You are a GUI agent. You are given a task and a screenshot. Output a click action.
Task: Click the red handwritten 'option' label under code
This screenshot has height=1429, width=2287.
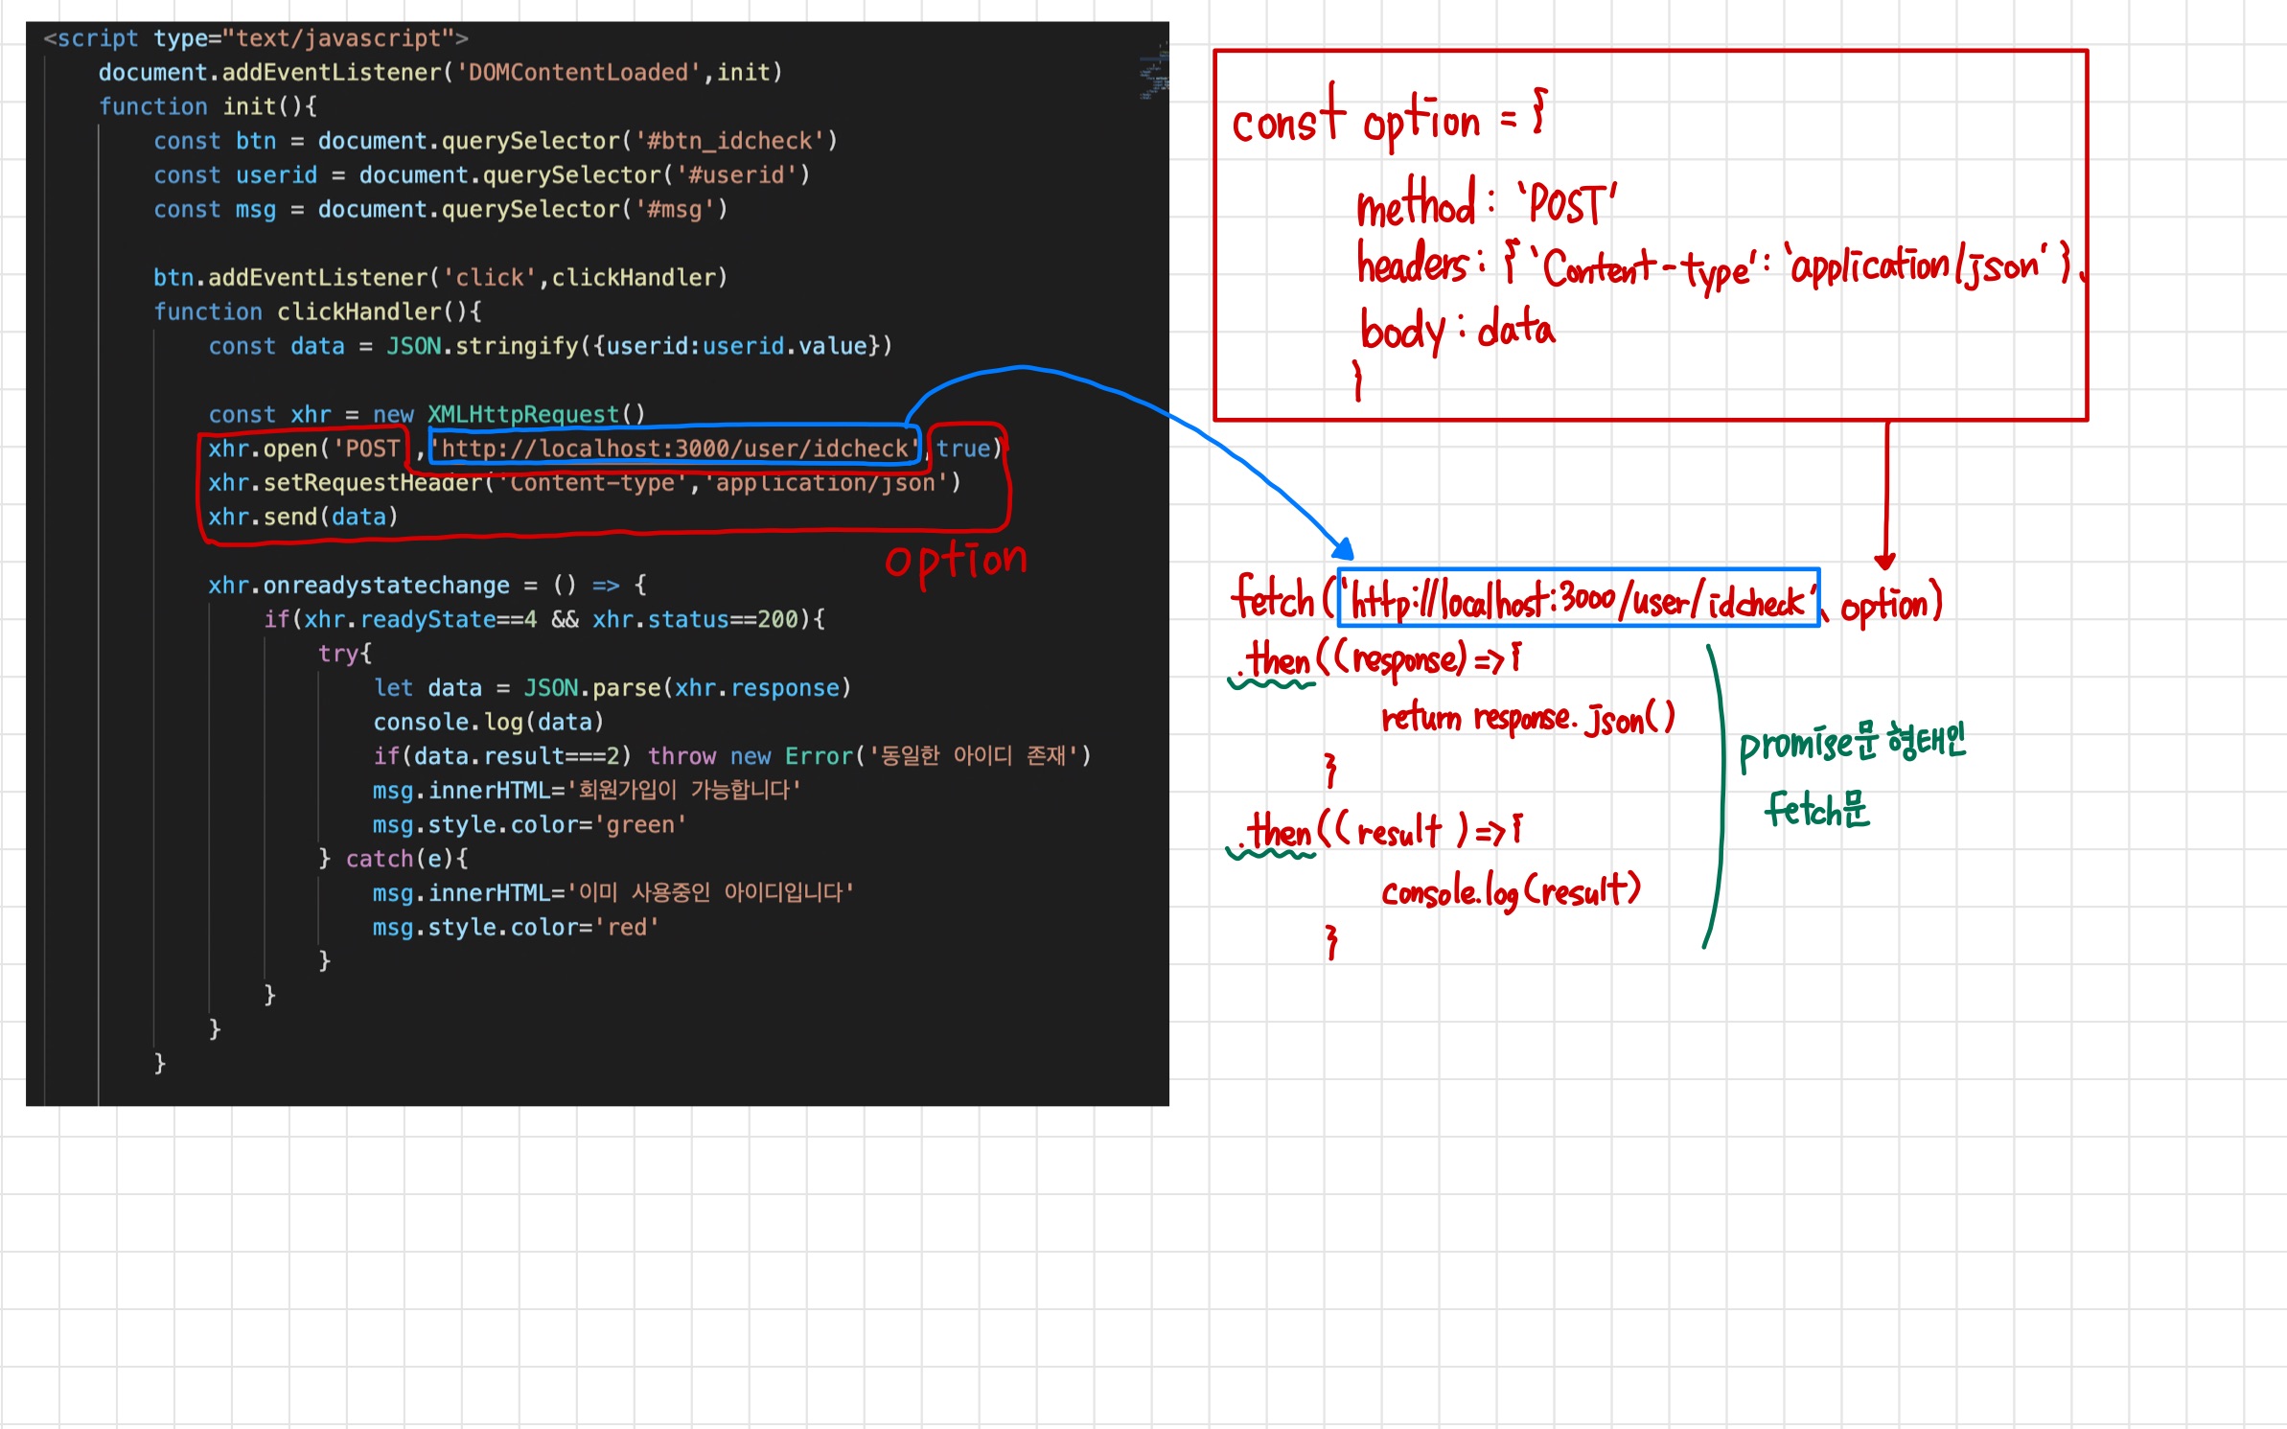(956, 561)
